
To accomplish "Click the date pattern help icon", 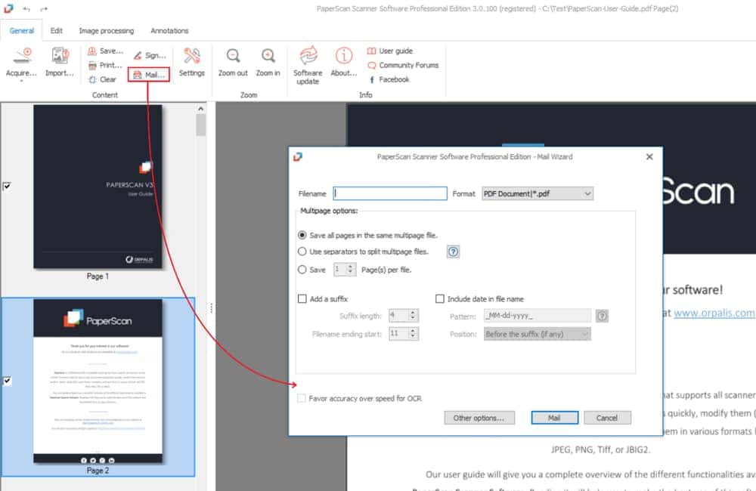I will click(602, 316).
